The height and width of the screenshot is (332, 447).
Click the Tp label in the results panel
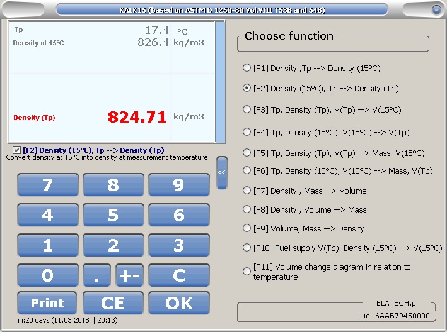18,30
